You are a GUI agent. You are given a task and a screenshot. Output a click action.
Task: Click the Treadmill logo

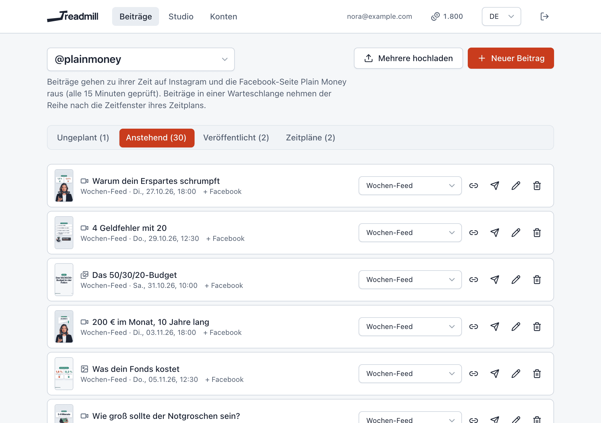(x=73, y=16)
